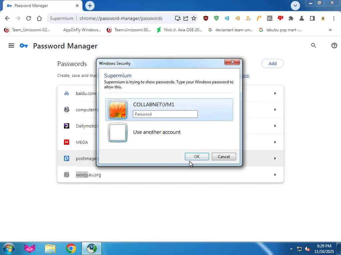Bookmark this page with the star icon
This screenshot has height=255, width=341.
tap(194, 19)
